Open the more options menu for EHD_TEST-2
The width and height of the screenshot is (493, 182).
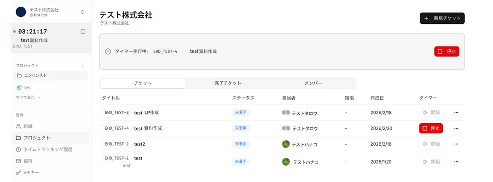(457, 144)
